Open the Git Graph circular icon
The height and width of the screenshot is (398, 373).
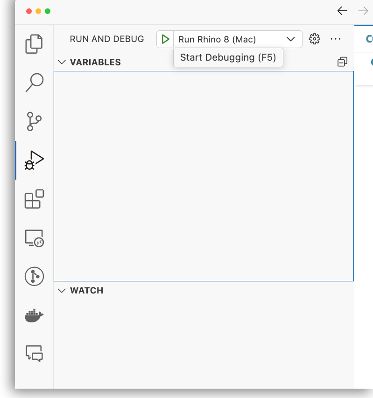click(x=34, y=276)
